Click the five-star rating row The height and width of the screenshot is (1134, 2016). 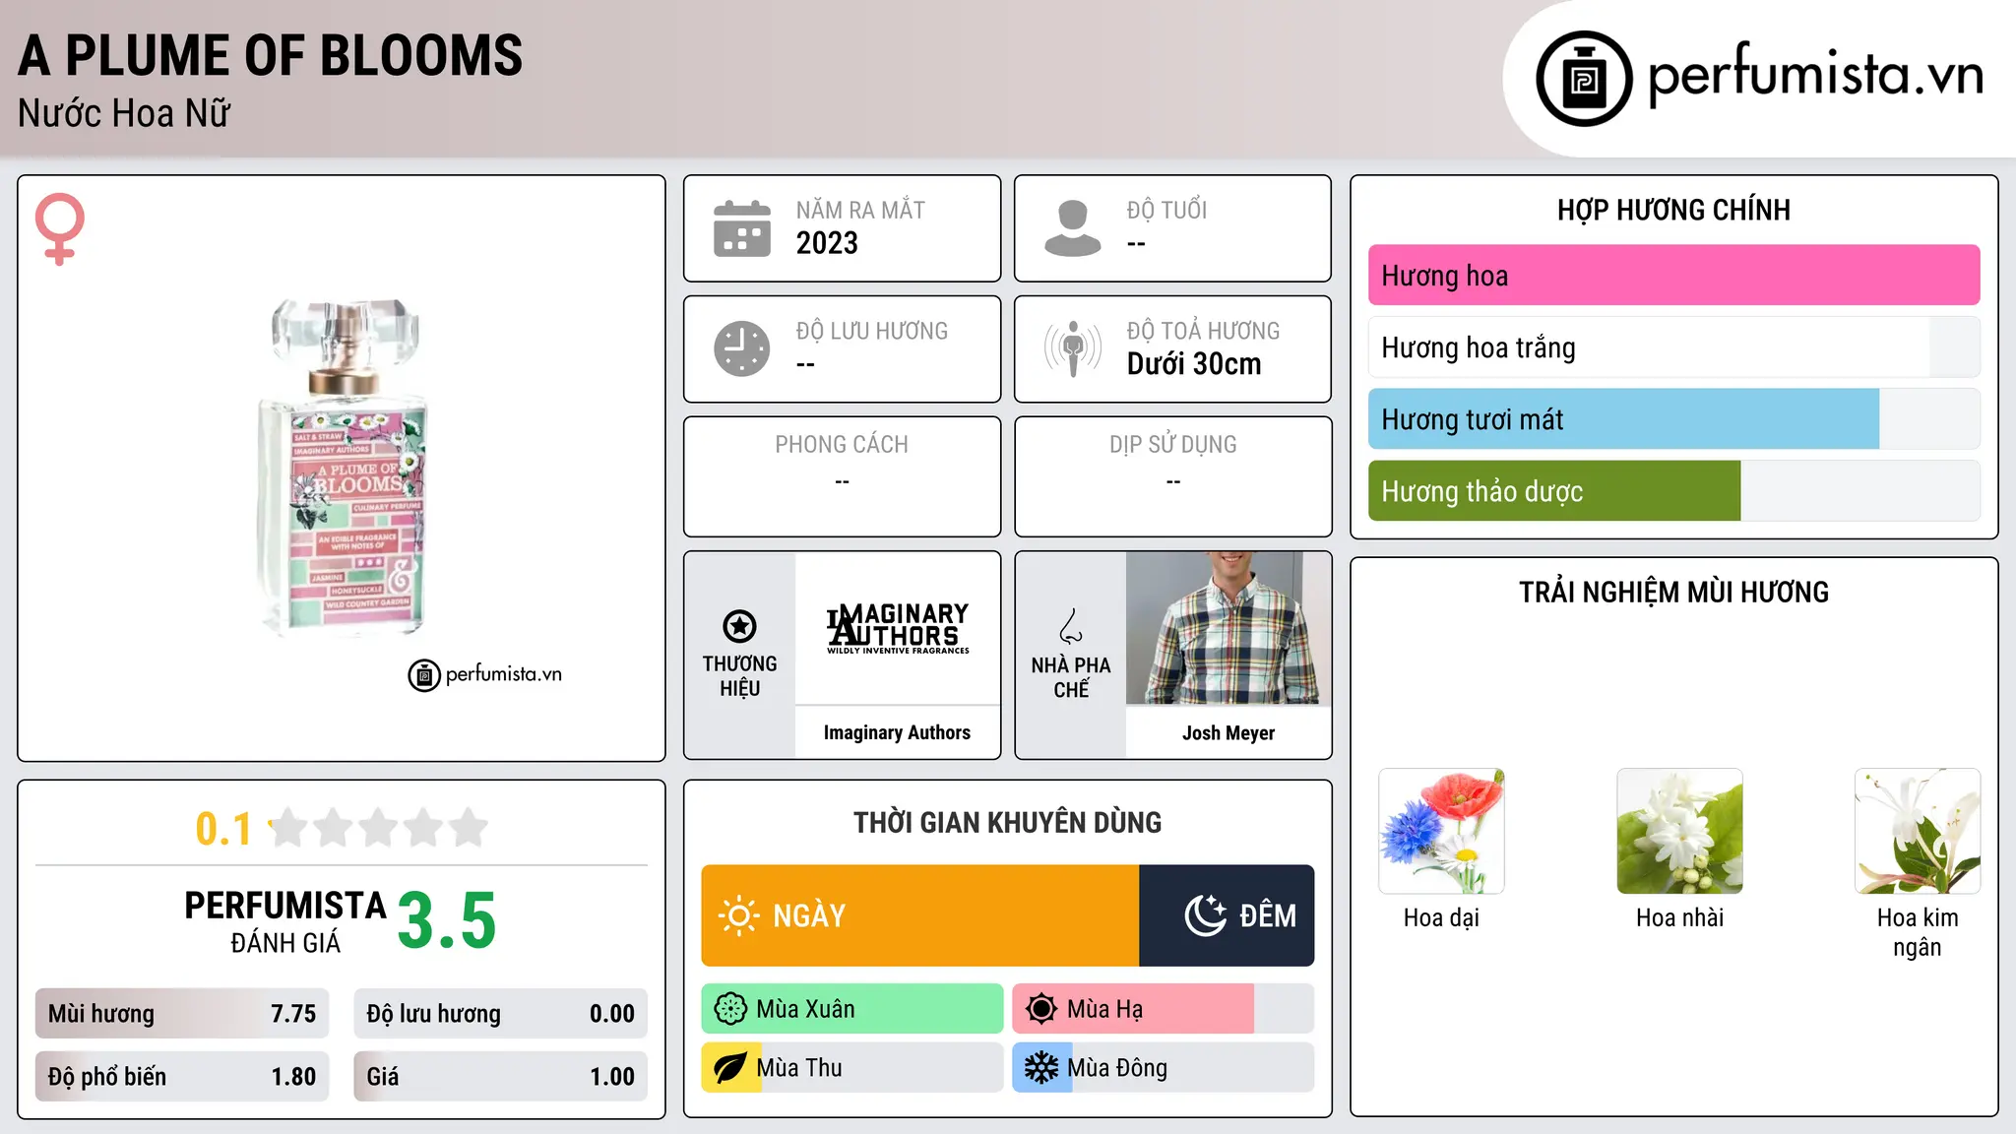coord(379,828)
